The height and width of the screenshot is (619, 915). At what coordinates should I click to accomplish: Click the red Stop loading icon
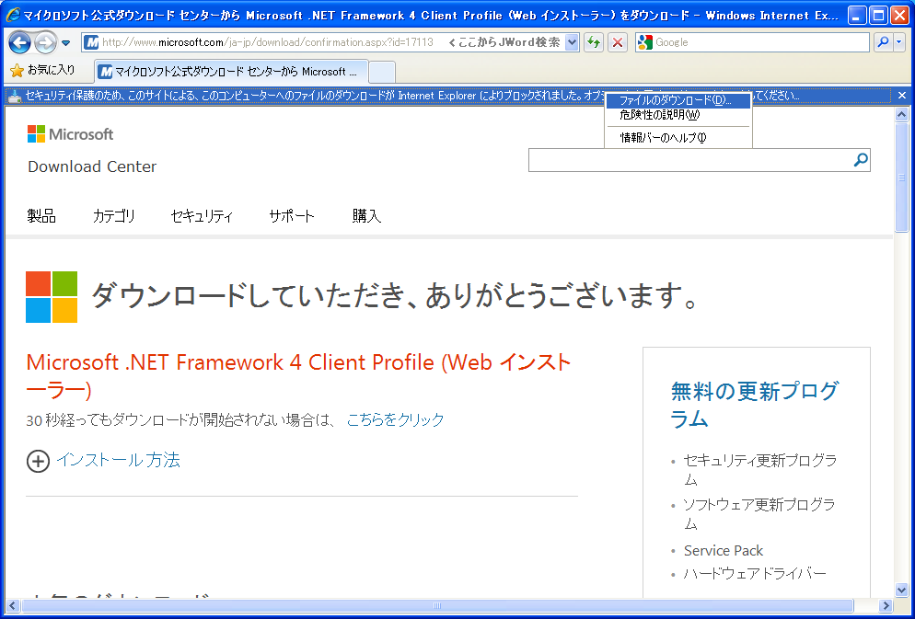coord(618,42)
